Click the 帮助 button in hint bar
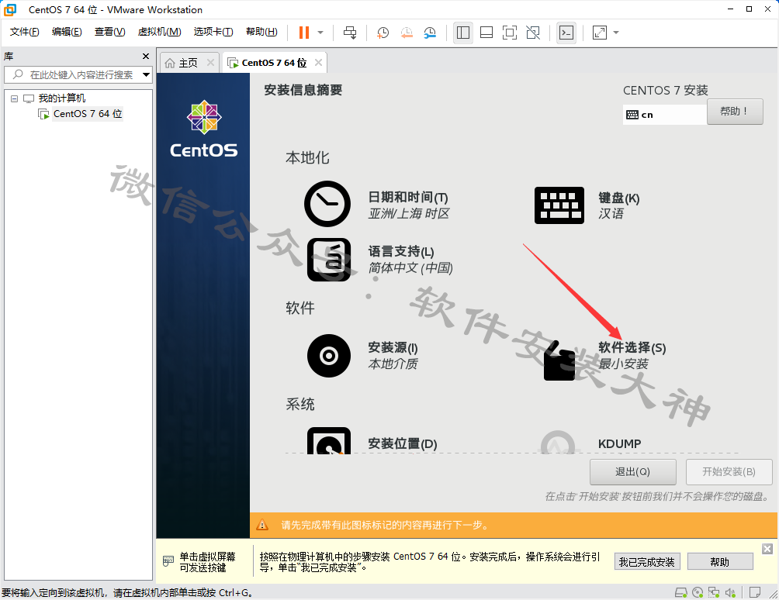The height and width of the screenshot is (600, 779). (720, 562)
